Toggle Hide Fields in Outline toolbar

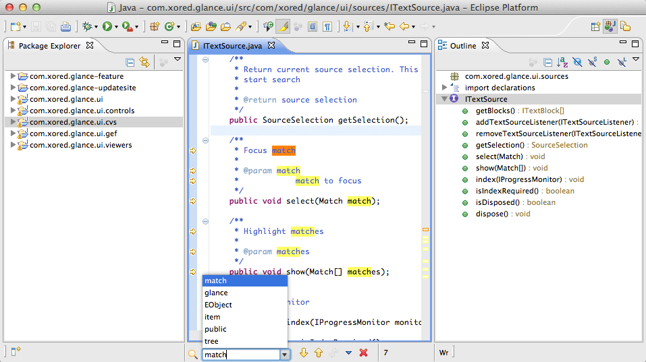click(x=577, y=62)
